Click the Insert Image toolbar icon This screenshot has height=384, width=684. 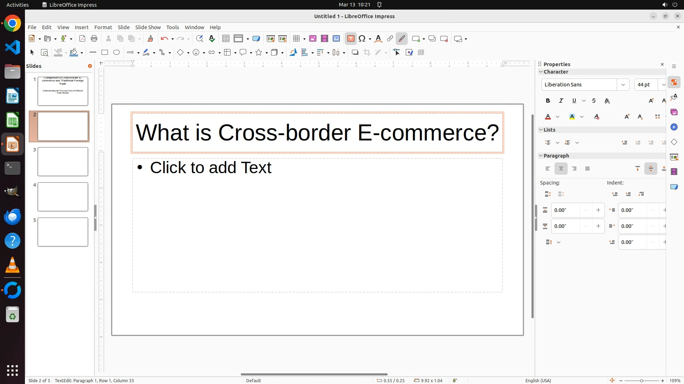coord(313,39)
